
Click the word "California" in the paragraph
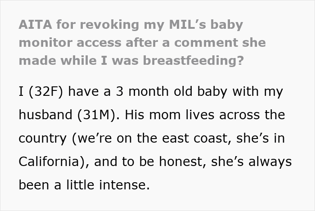49,162
